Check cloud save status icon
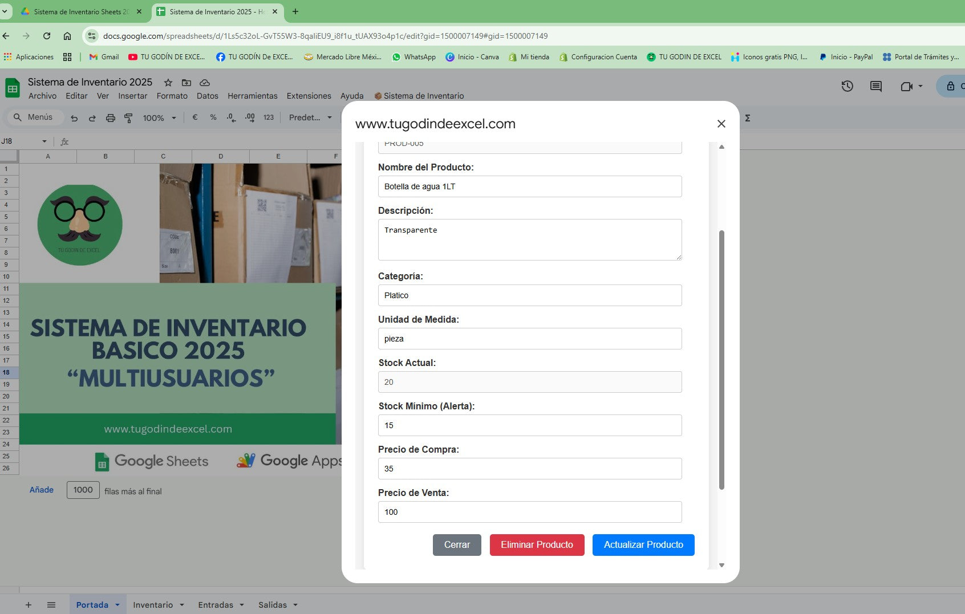Viewport: 965px width, 614px height. point(205,83)
